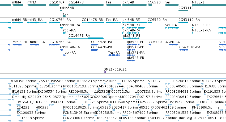Click the FGM313H03.5prime EST label
The image size is (226, 122).
(x=79, y=113)
